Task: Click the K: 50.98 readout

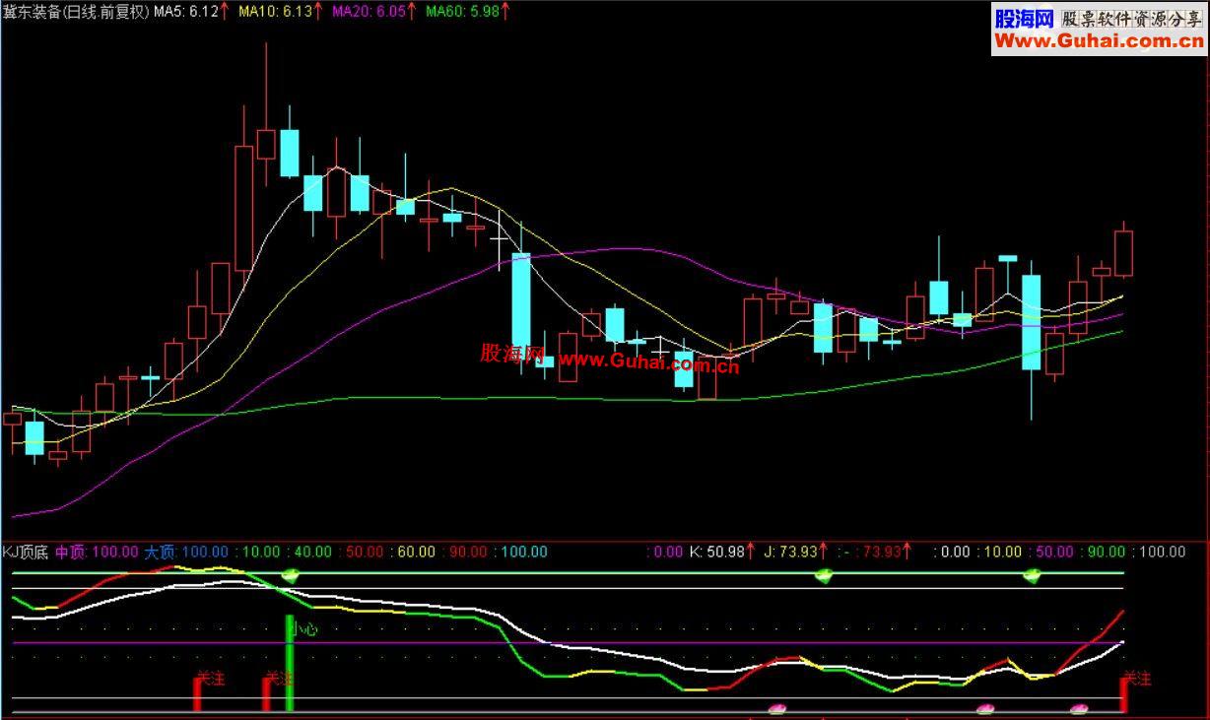Action: coord(716,552)
